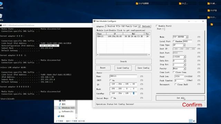The image size is (221, 124).
Task: Select CH9121 row in module list
Action: 123,37
